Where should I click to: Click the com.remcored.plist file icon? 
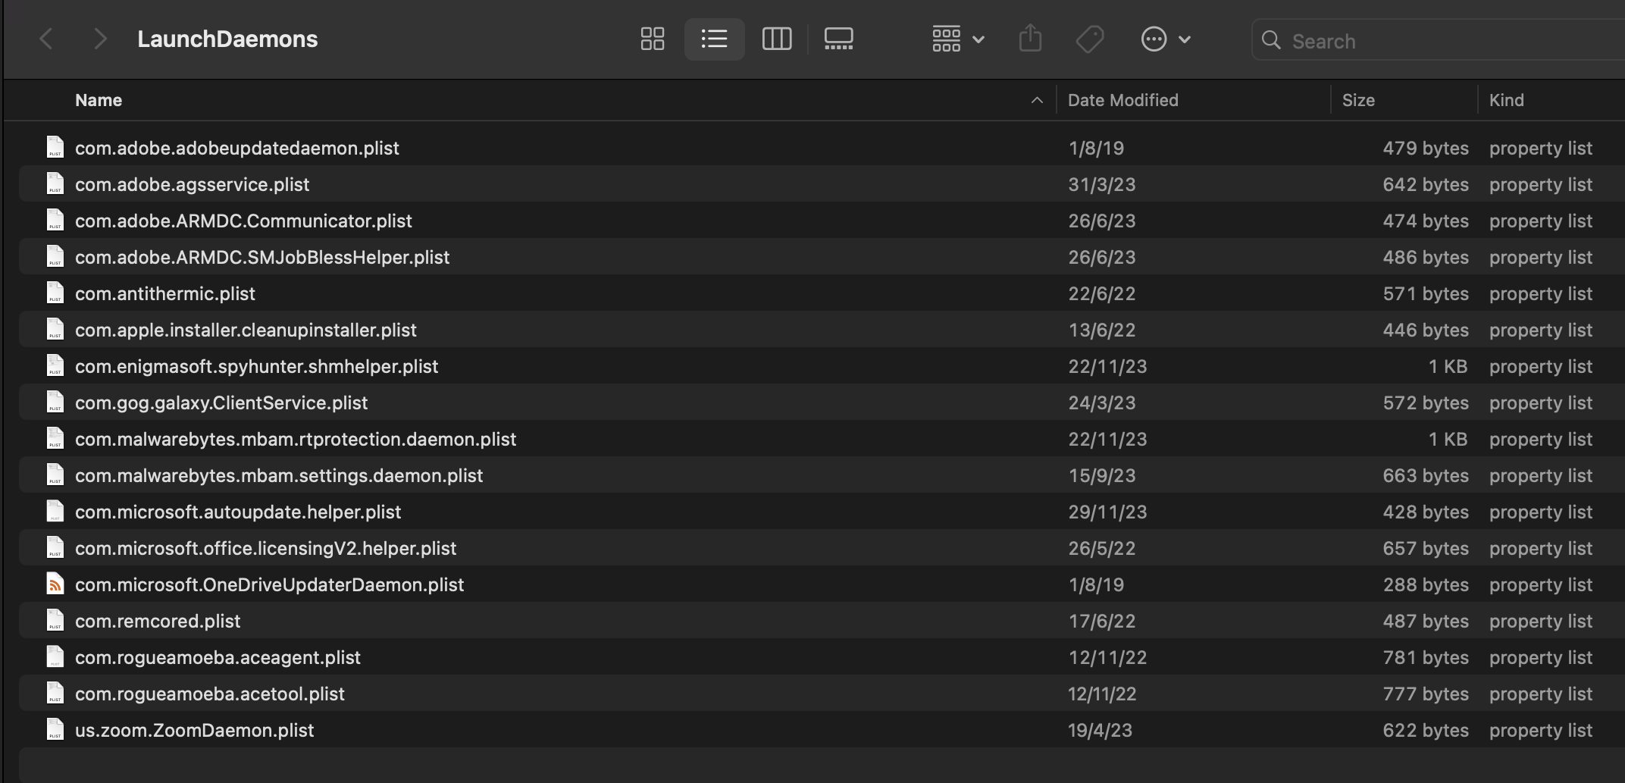point(55,620)
